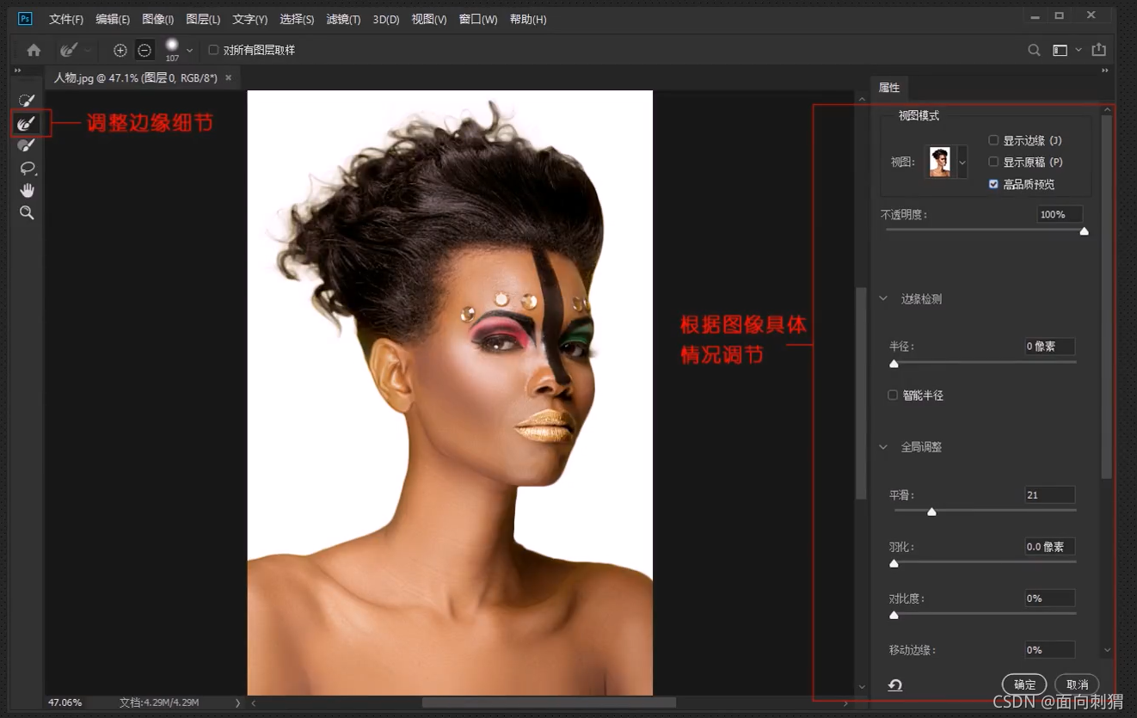Open the 3D(D) menu
1137x718 pixels.
tap(386, 19)
